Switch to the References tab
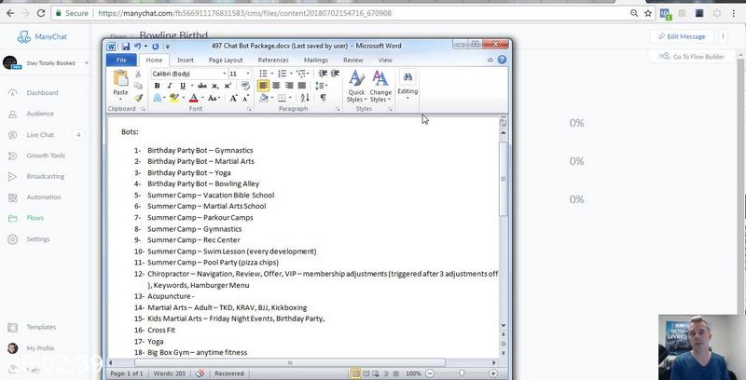Screen dimensions: 746x380 (273, 61)
